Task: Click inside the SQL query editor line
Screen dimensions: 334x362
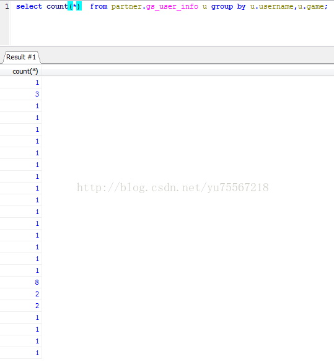Action: [172, 6]
